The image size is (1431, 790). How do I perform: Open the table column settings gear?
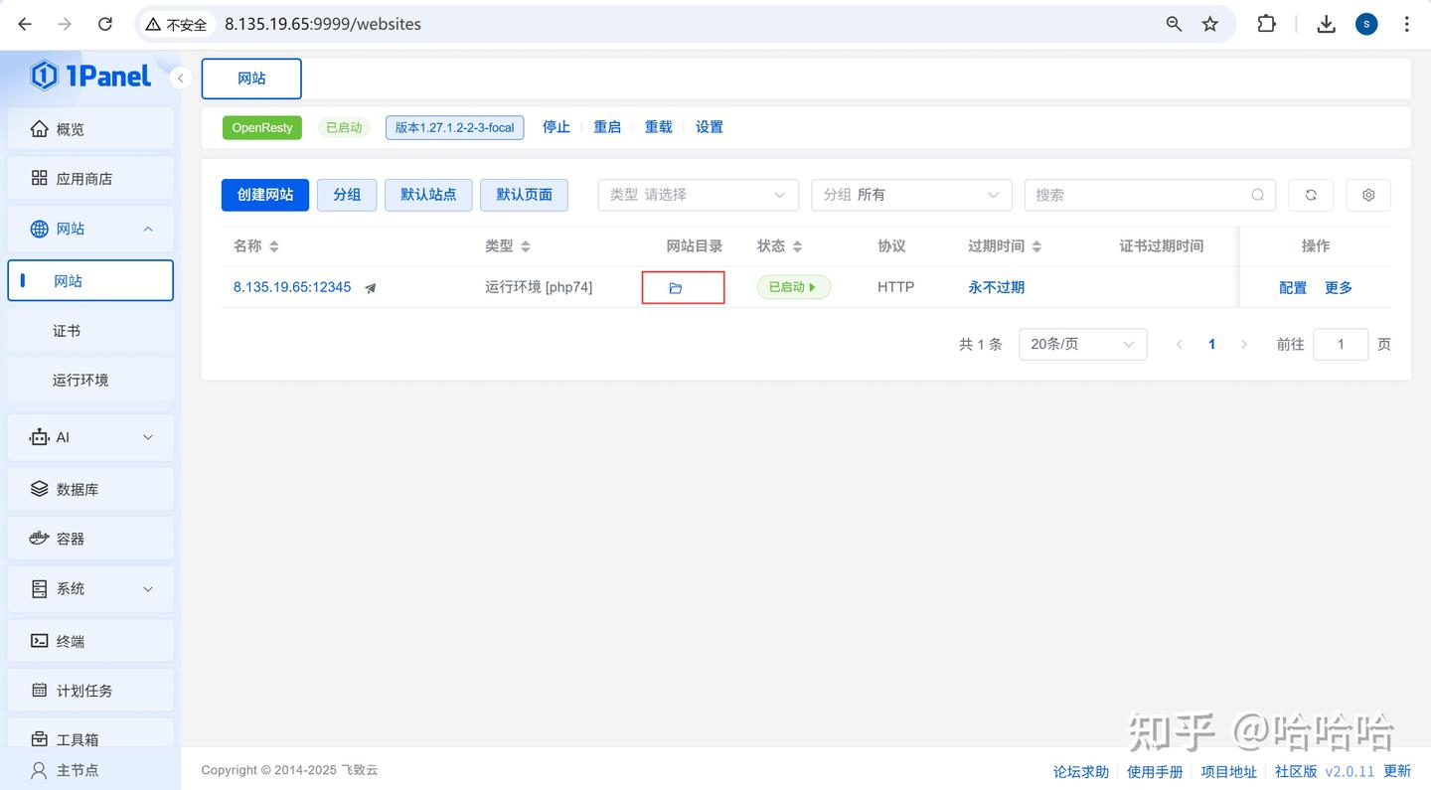pos(1367,195)
